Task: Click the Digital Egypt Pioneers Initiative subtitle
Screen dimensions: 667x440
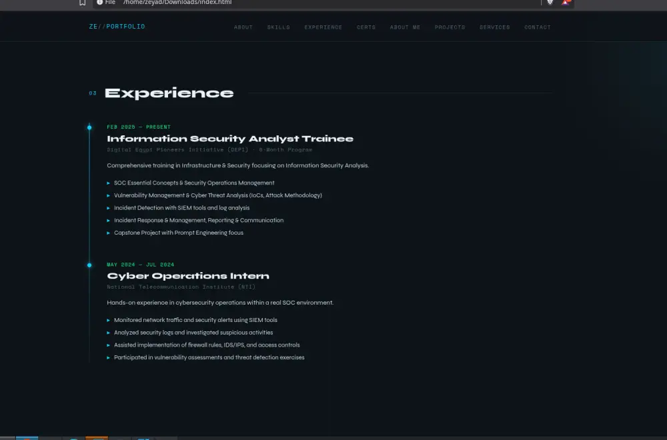Action: (209, 149)
